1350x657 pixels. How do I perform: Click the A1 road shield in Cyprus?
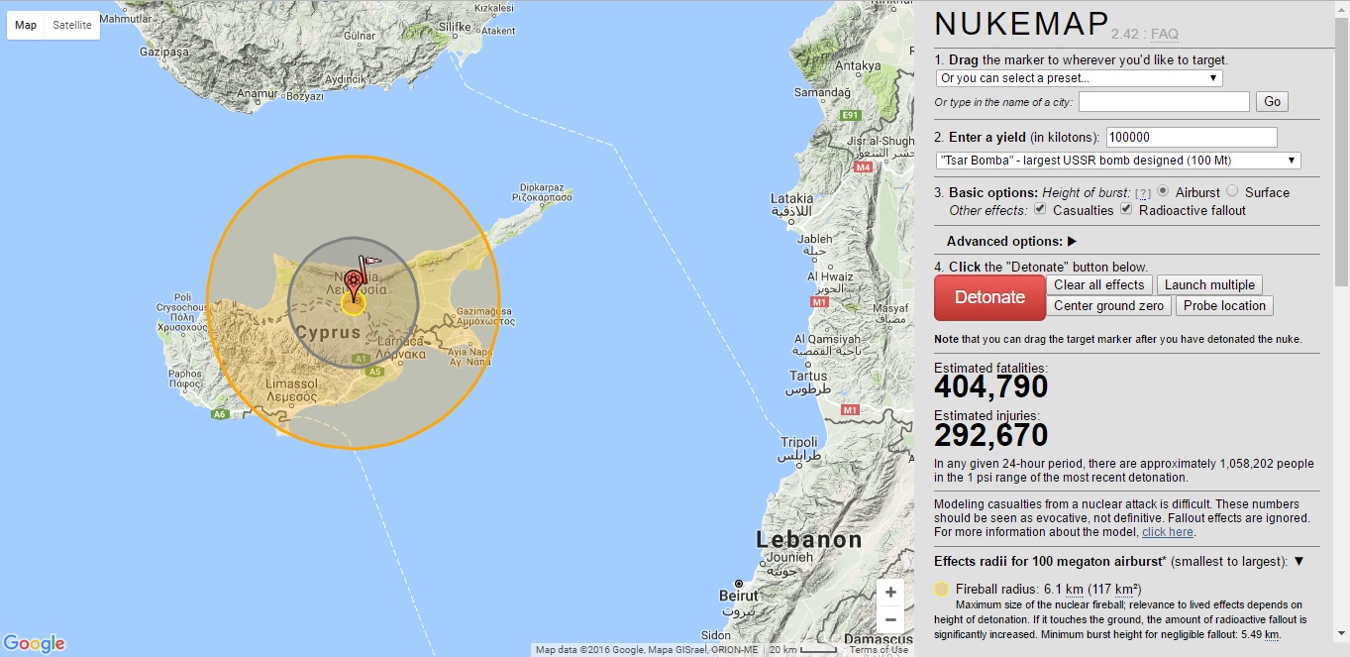[x=361, y=358]
